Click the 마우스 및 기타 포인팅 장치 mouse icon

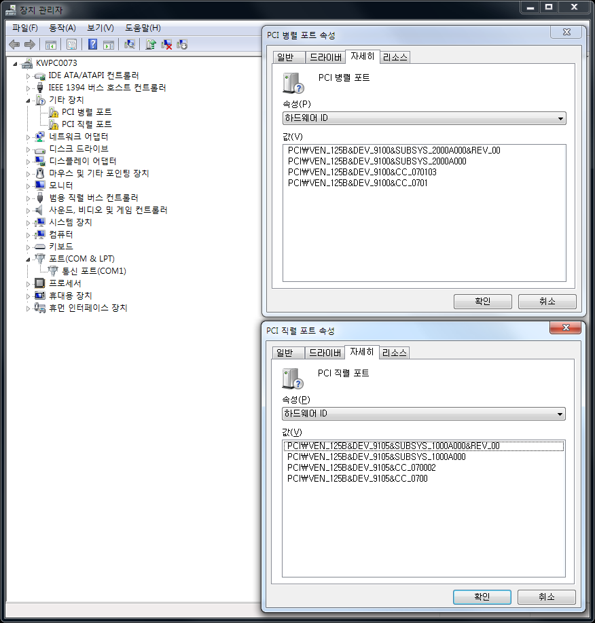point(39,173)
